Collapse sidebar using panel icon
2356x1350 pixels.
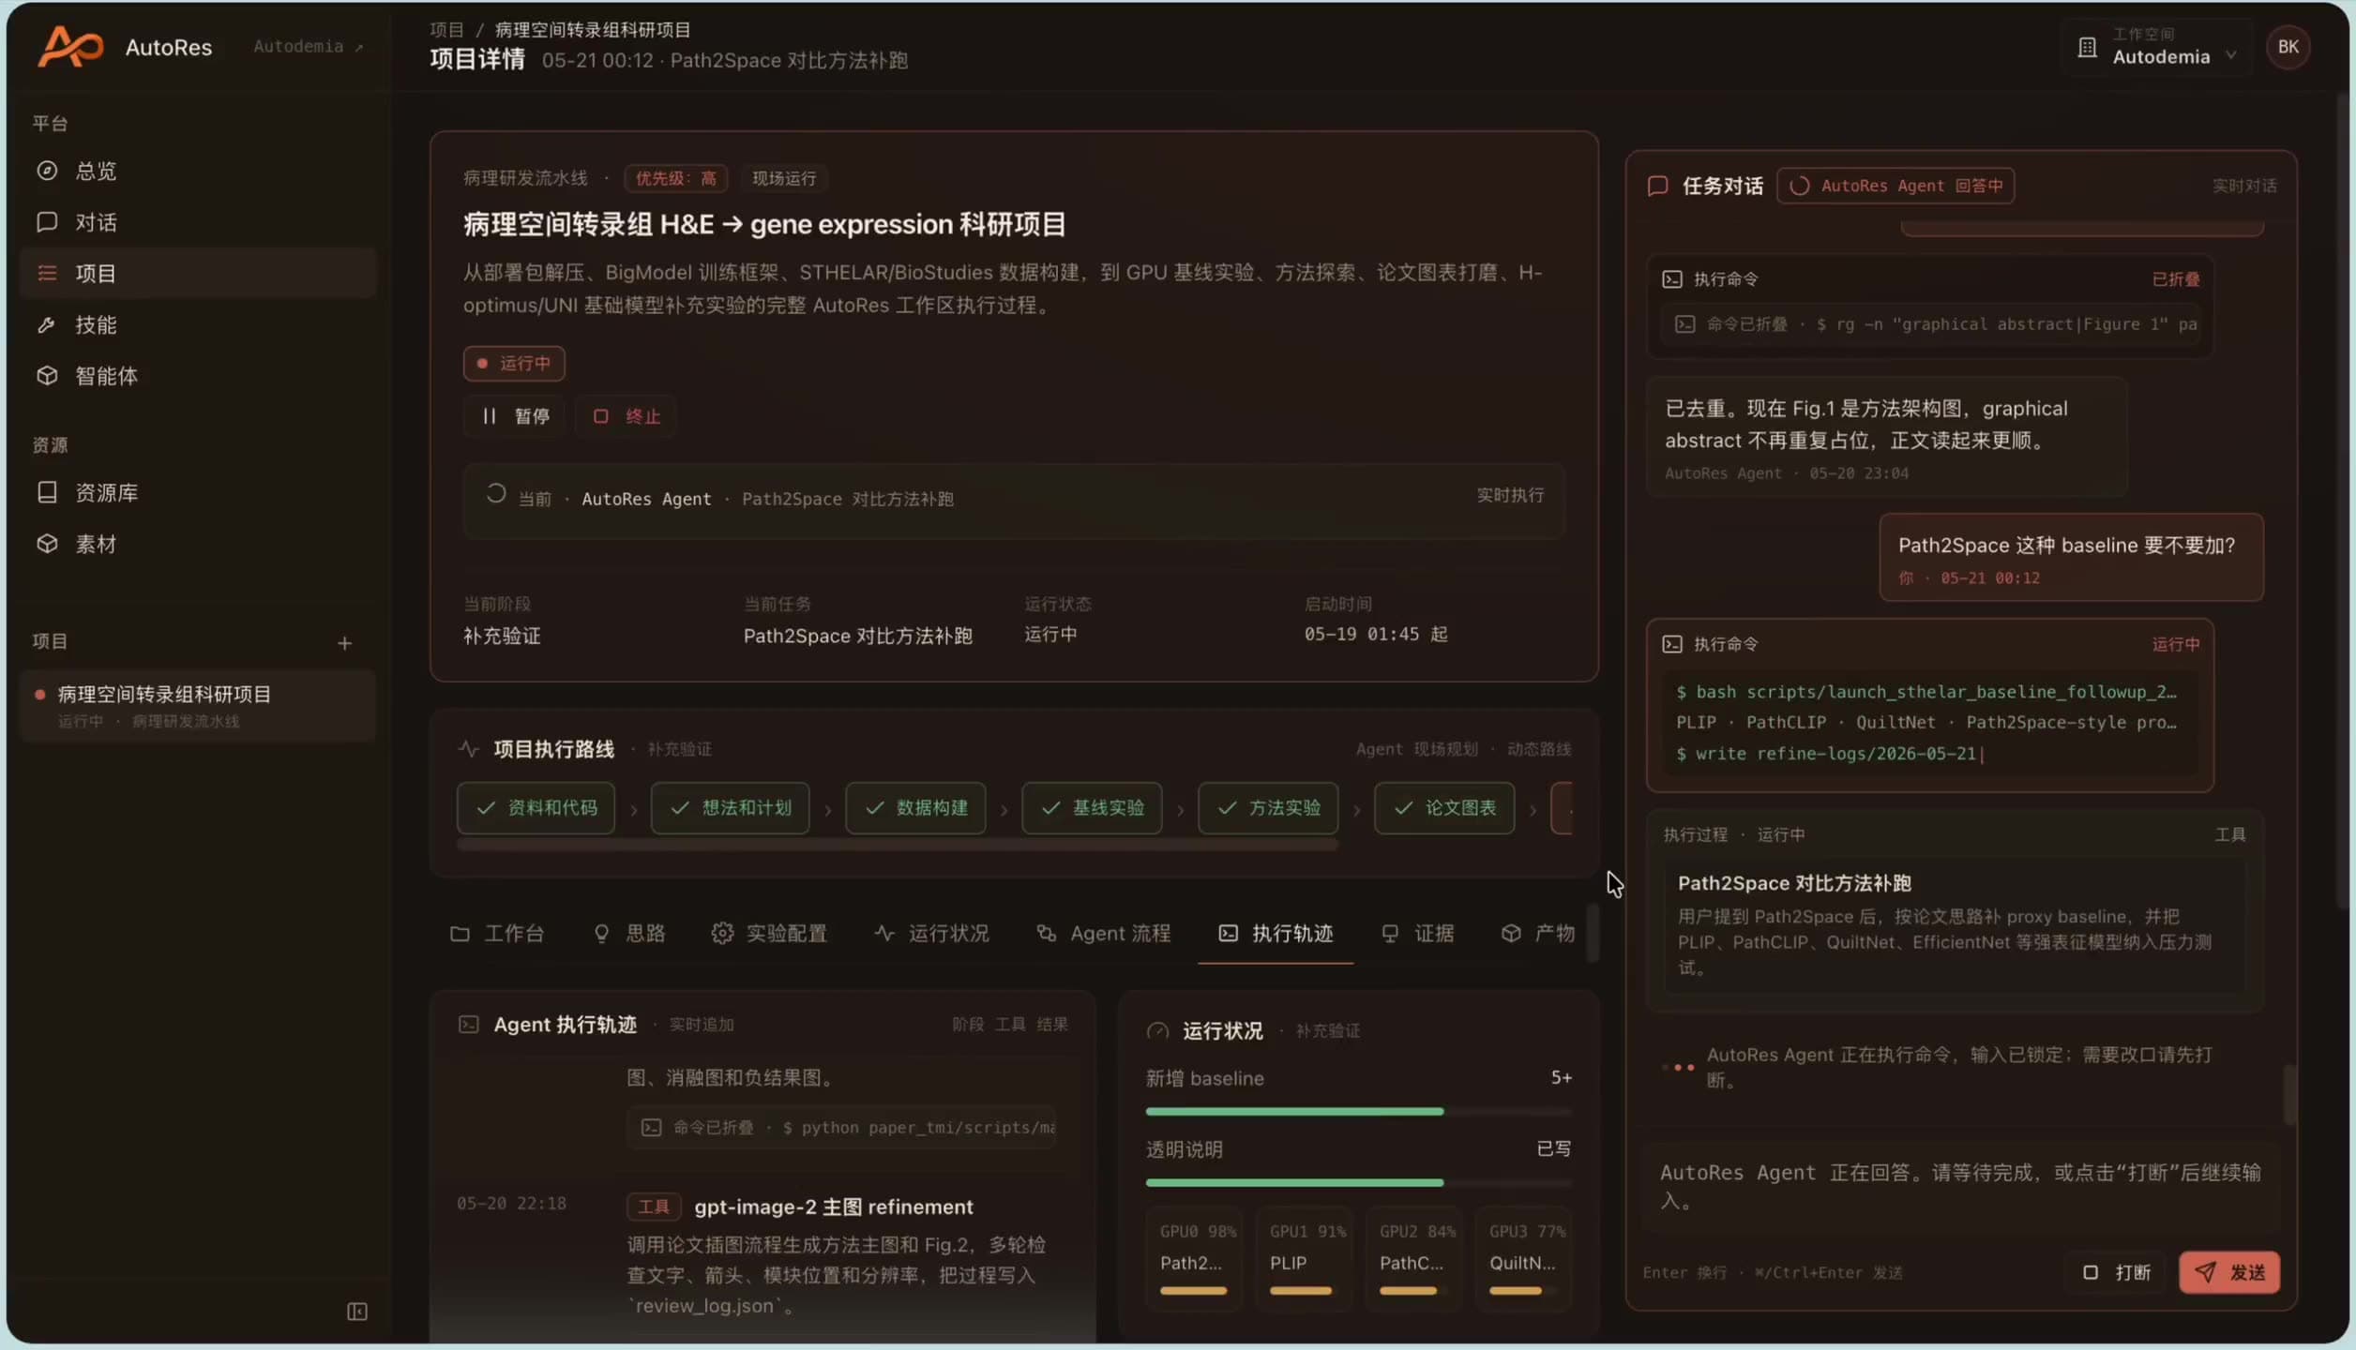[356, 1312]
